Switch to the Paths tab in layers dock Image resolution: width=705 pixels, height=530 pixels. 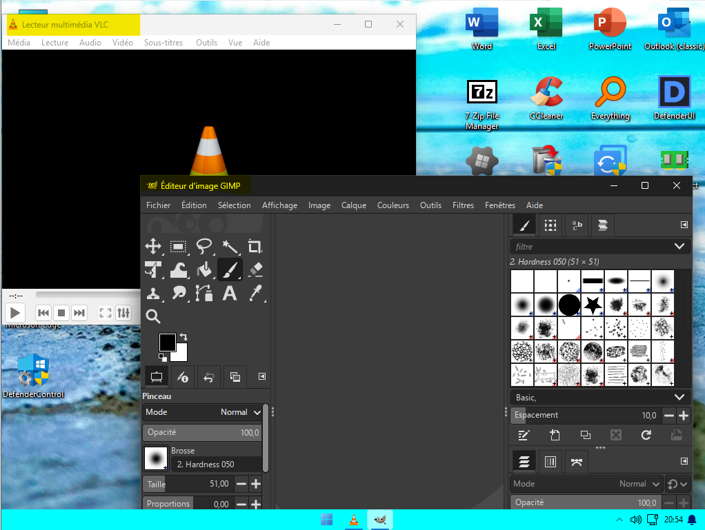pyautogui.click(x=577, y=461)
